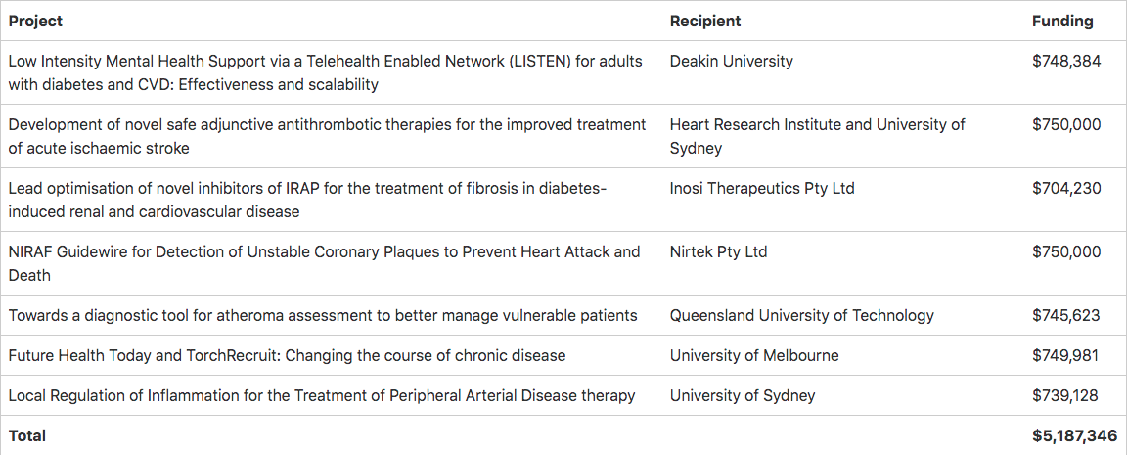
Task: Click the Funding column header
Action: (1062, 21)
